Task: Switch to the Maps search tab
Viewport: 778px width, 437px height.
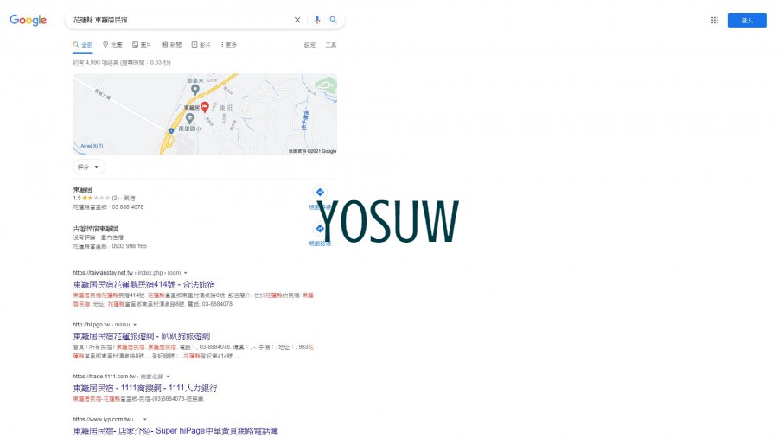Action: [112, 45]
